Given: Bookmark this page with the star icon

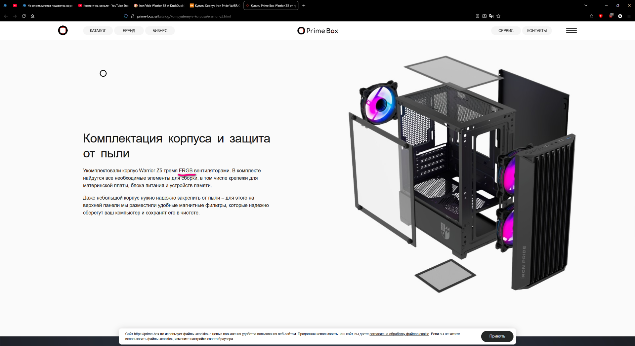Looking at the screenshot, I should tap(498, 16).
